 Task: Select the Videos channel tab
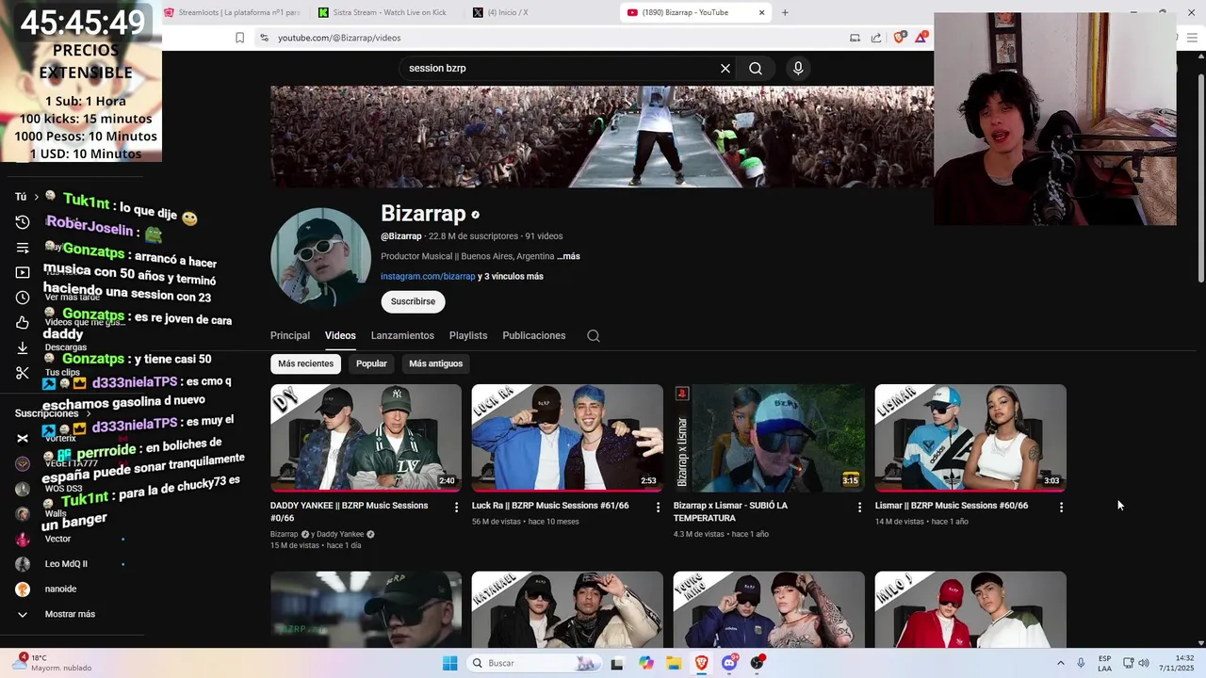tap(340, 335)
